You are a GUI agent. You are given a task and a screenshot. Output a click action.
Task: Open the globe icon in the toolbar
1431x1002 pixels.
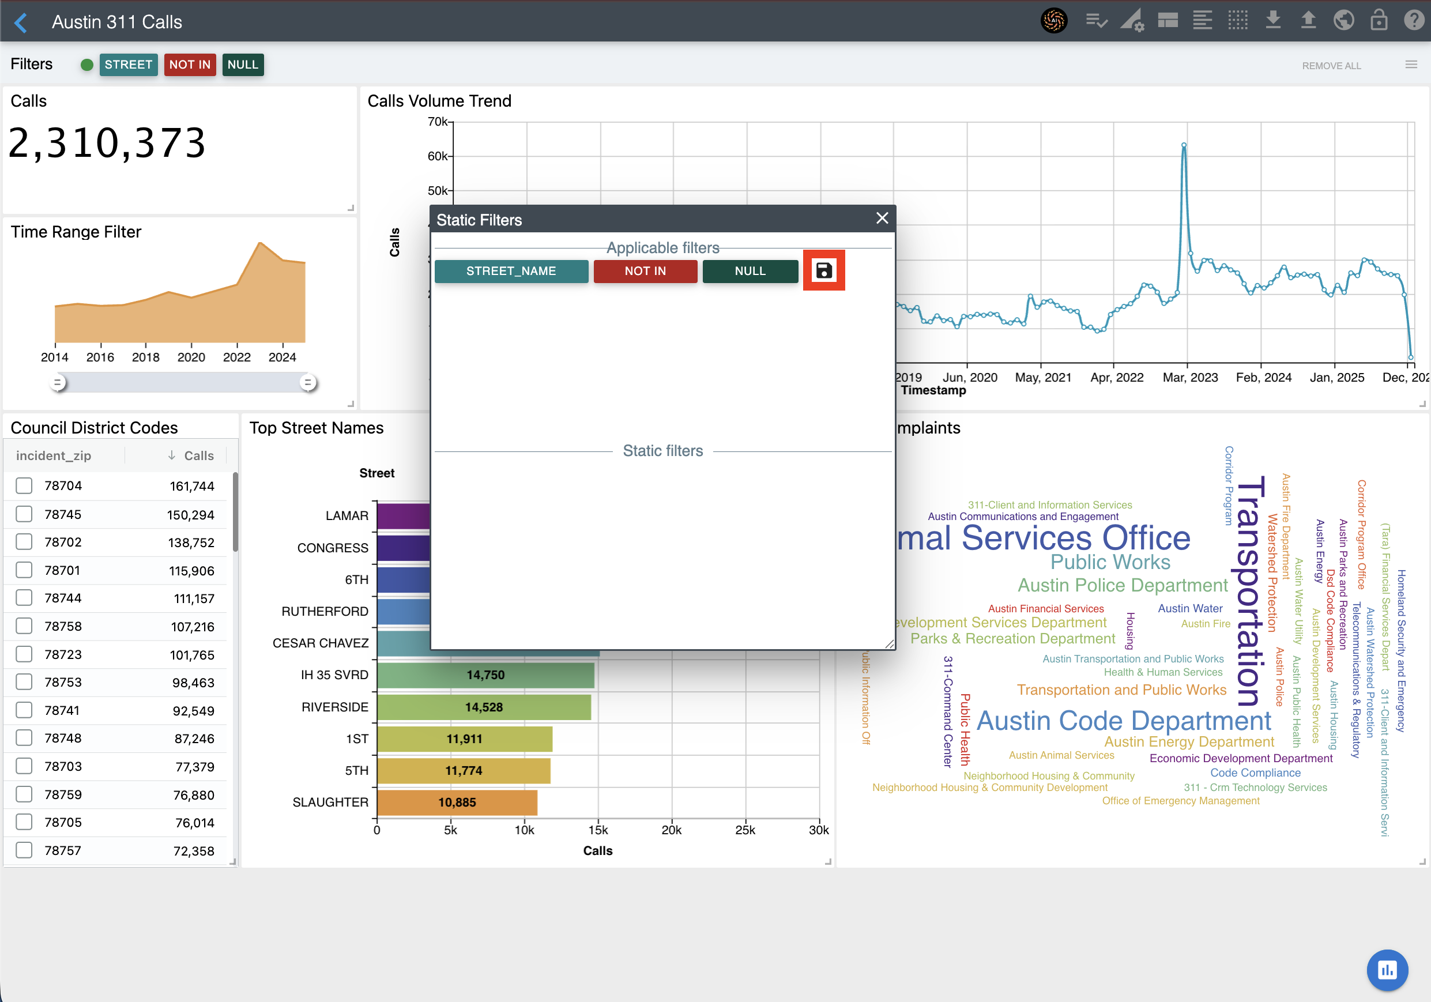[x=1343, y=21]
